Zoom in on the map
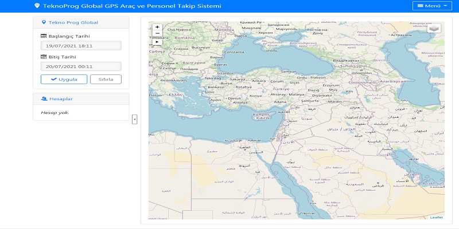The height and width of the screenshot is (229, 459). point(157,27)
